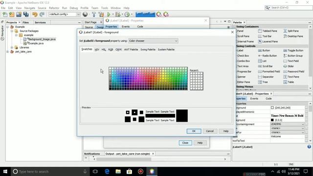The image size is (313, 176).
Task: Select Text Field in Palette
Action: [x=291, y=61]
